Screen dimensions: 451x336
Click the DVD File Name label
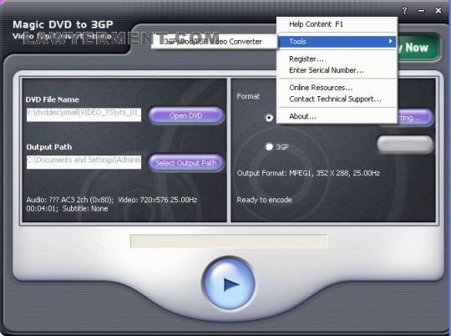click(53, 99)
